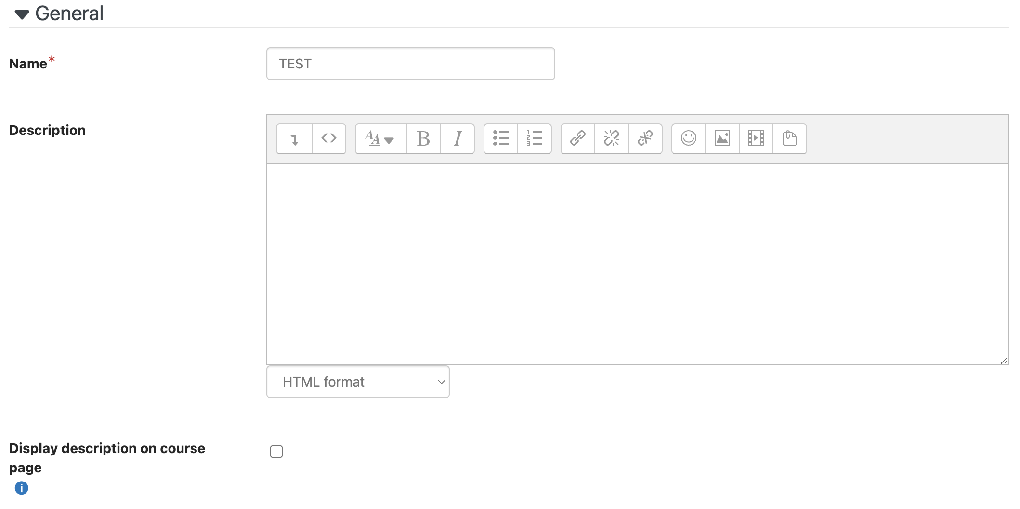Screen dimensions: 1020x509
Task: Switch to HTML source code view
Action: (x=329, y=139)
